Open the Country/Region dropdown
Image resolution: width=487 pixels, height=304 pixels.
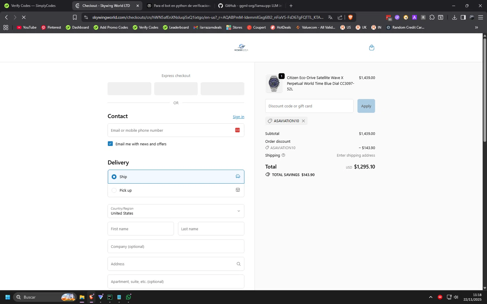(x=176, y=211)
